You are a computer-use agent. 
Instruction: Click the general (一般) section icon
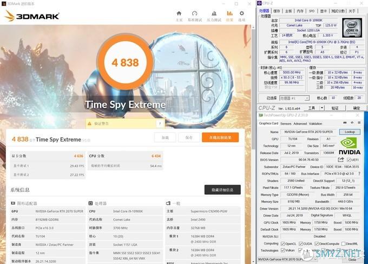168,203
